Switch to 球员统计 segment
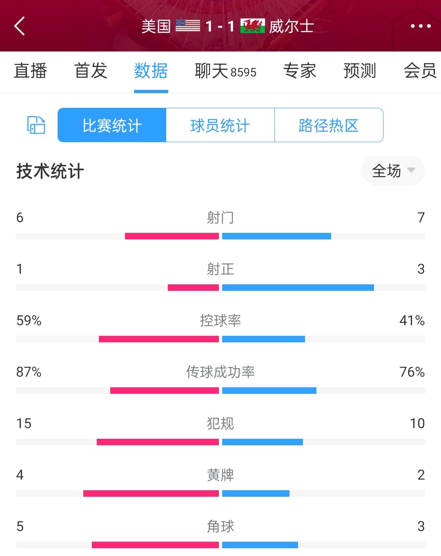Image resolution: width=441 pixels, height=556 pixels. coord(220,125)
